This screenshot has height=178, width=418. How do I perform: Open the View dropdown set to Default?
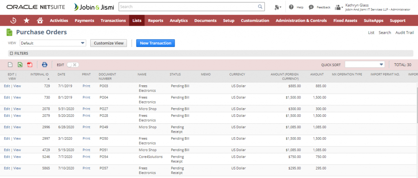(53, 43)
